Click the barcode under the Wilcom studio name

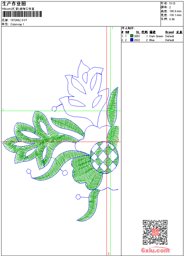pos(22,14)
